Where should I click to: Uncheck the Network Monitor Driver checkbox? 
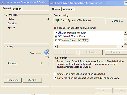(56, 36)
